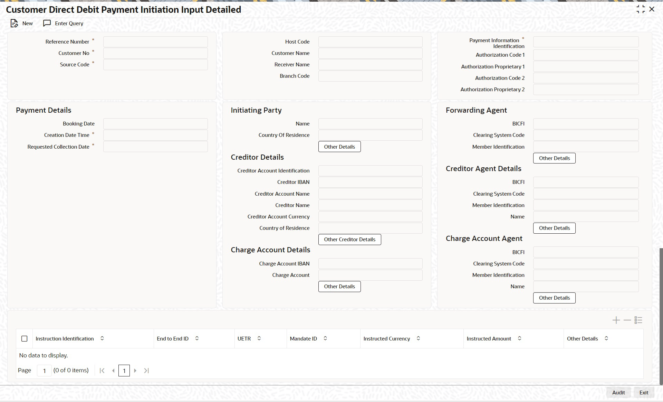
Task: Go to previous page arrow in the grid
Action: [113, 371]
